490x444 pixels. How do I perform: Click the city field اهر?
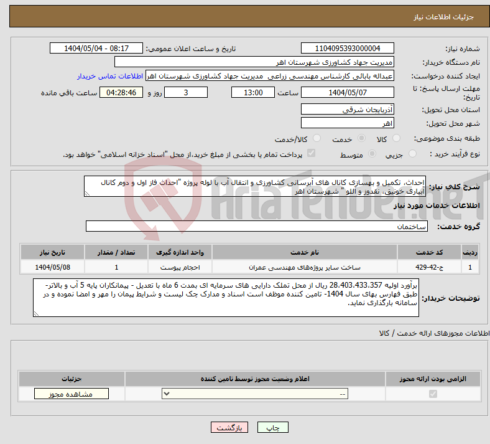(x=347, y=123)
